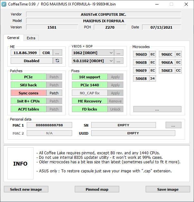Click Patch button next to SKU hack
This screenshot has width=194, height=202.
click(54, 85)
